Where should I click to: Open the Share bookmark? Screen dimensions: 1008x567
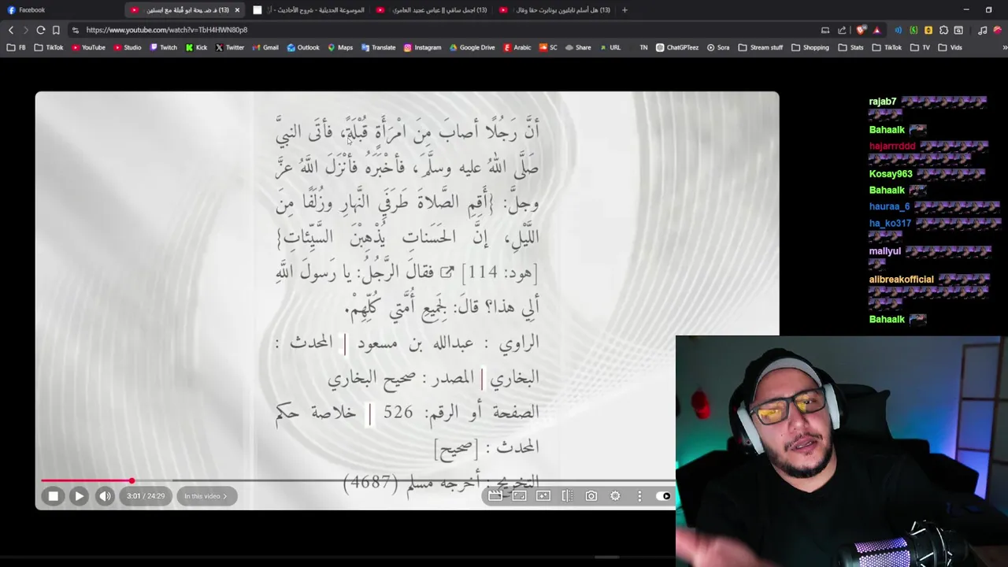(x=577, y=47)
